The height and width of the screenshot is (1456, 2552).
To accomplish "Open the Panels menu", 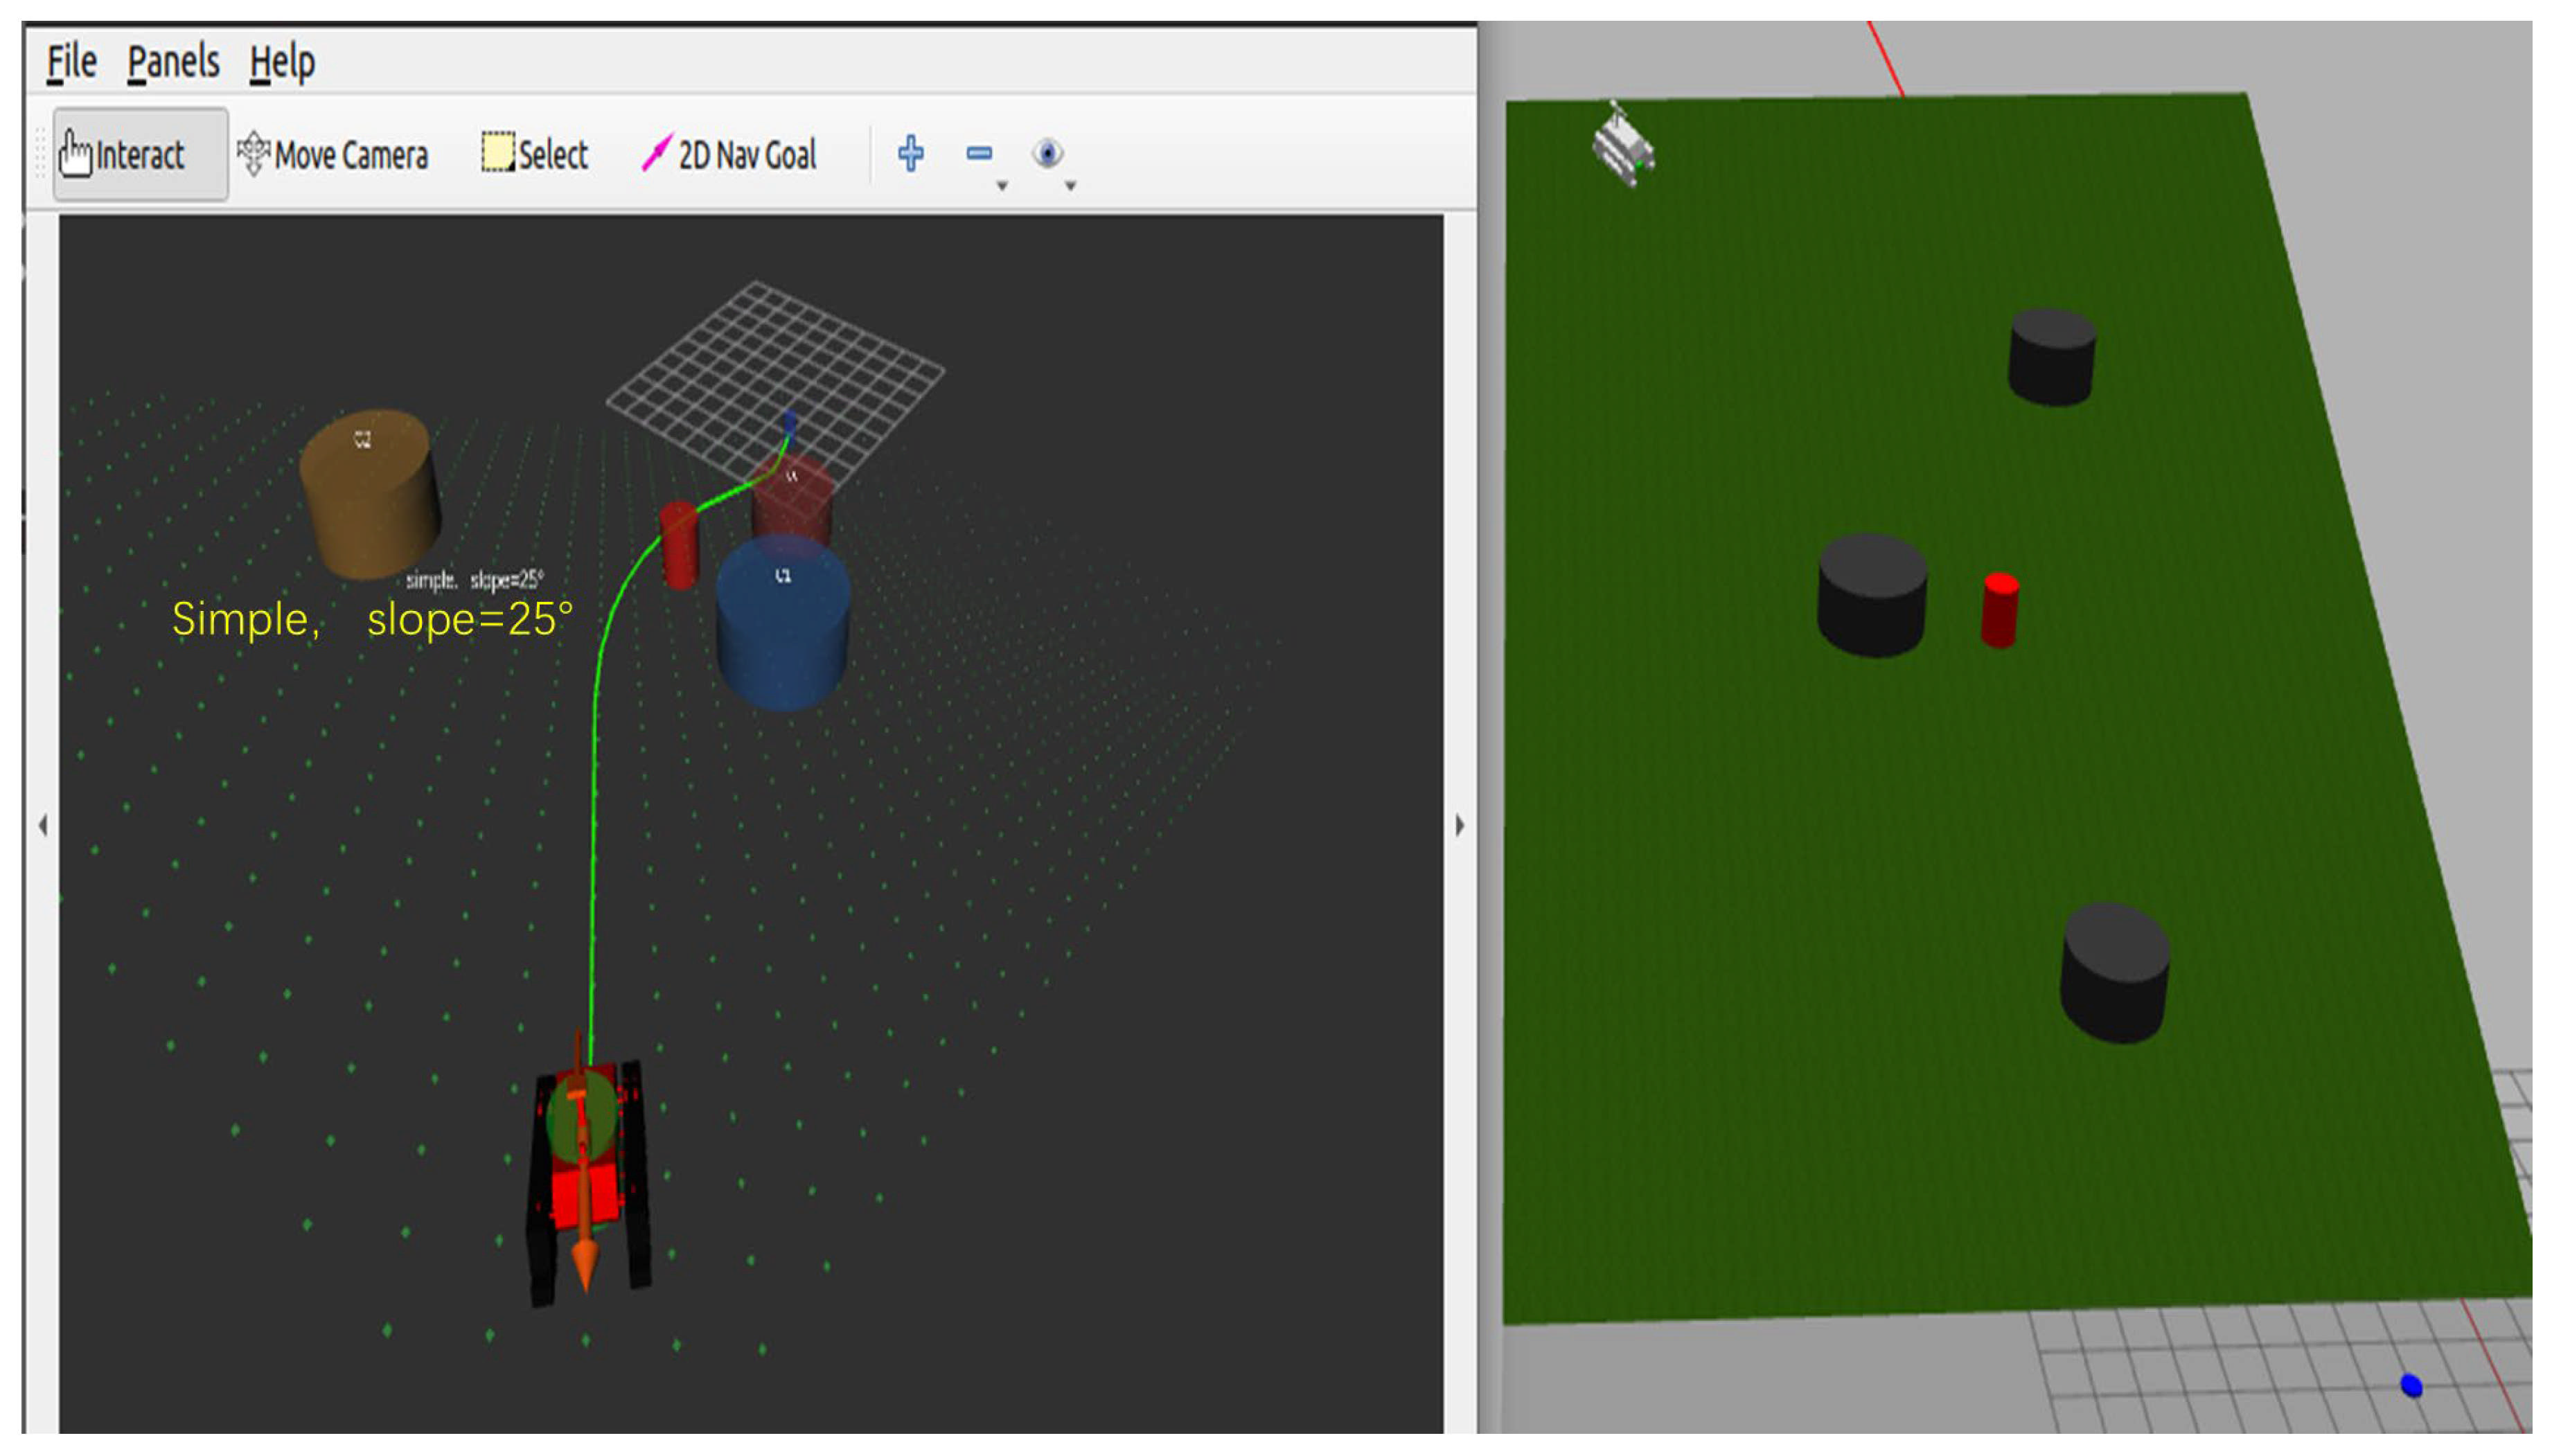I will [x=172, y=63].
